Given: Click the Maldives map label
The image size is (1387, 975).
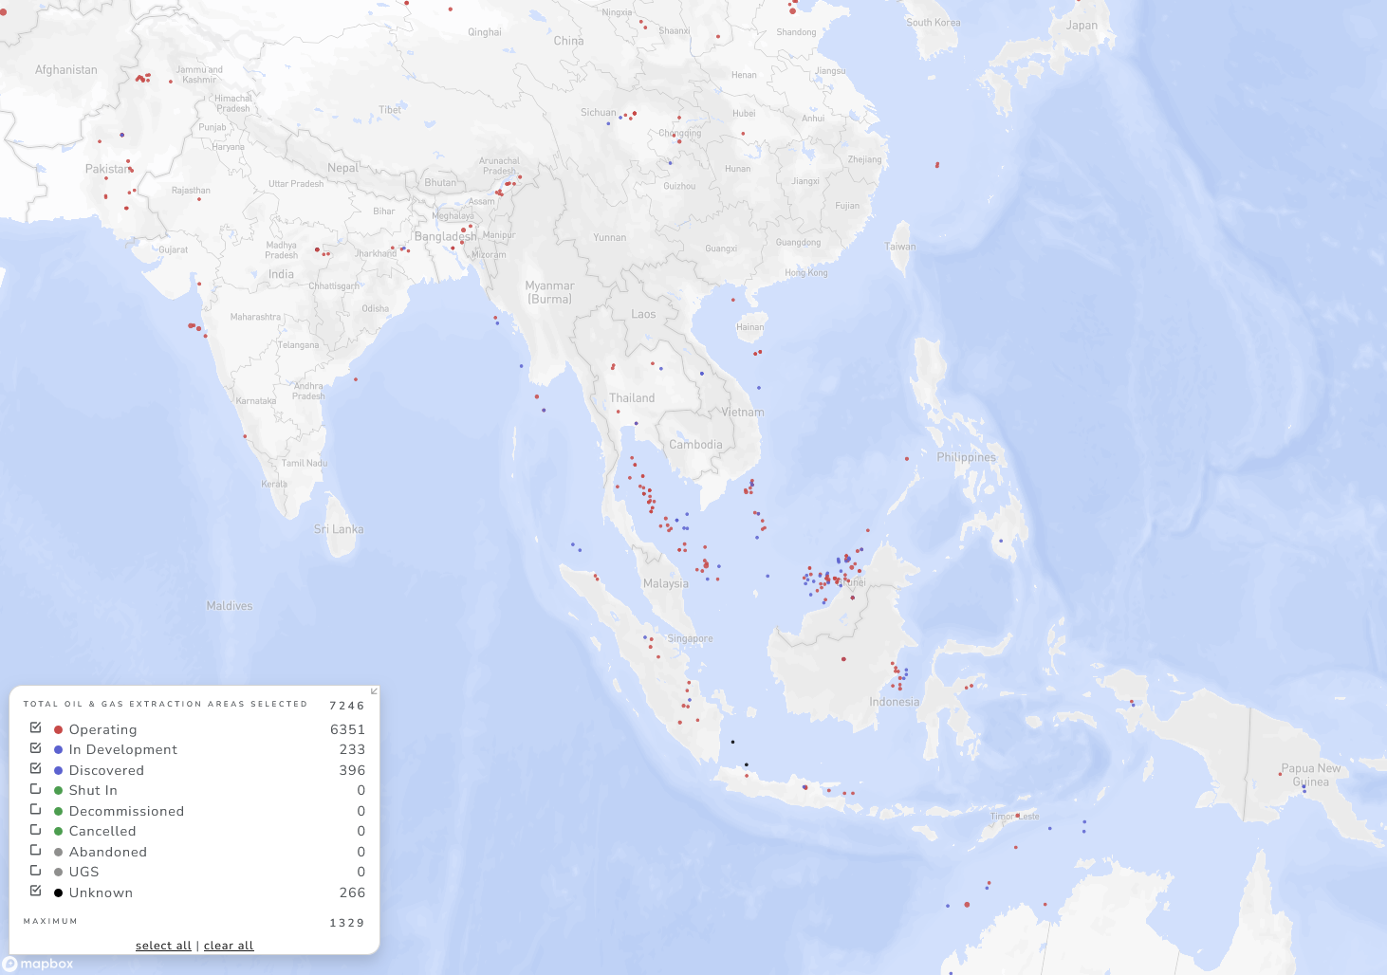Looking at the screenshot, I should (230, 606).
